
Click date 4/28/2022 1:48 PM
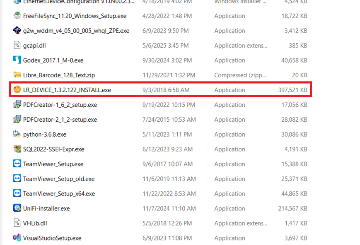[x=167, y=16]
